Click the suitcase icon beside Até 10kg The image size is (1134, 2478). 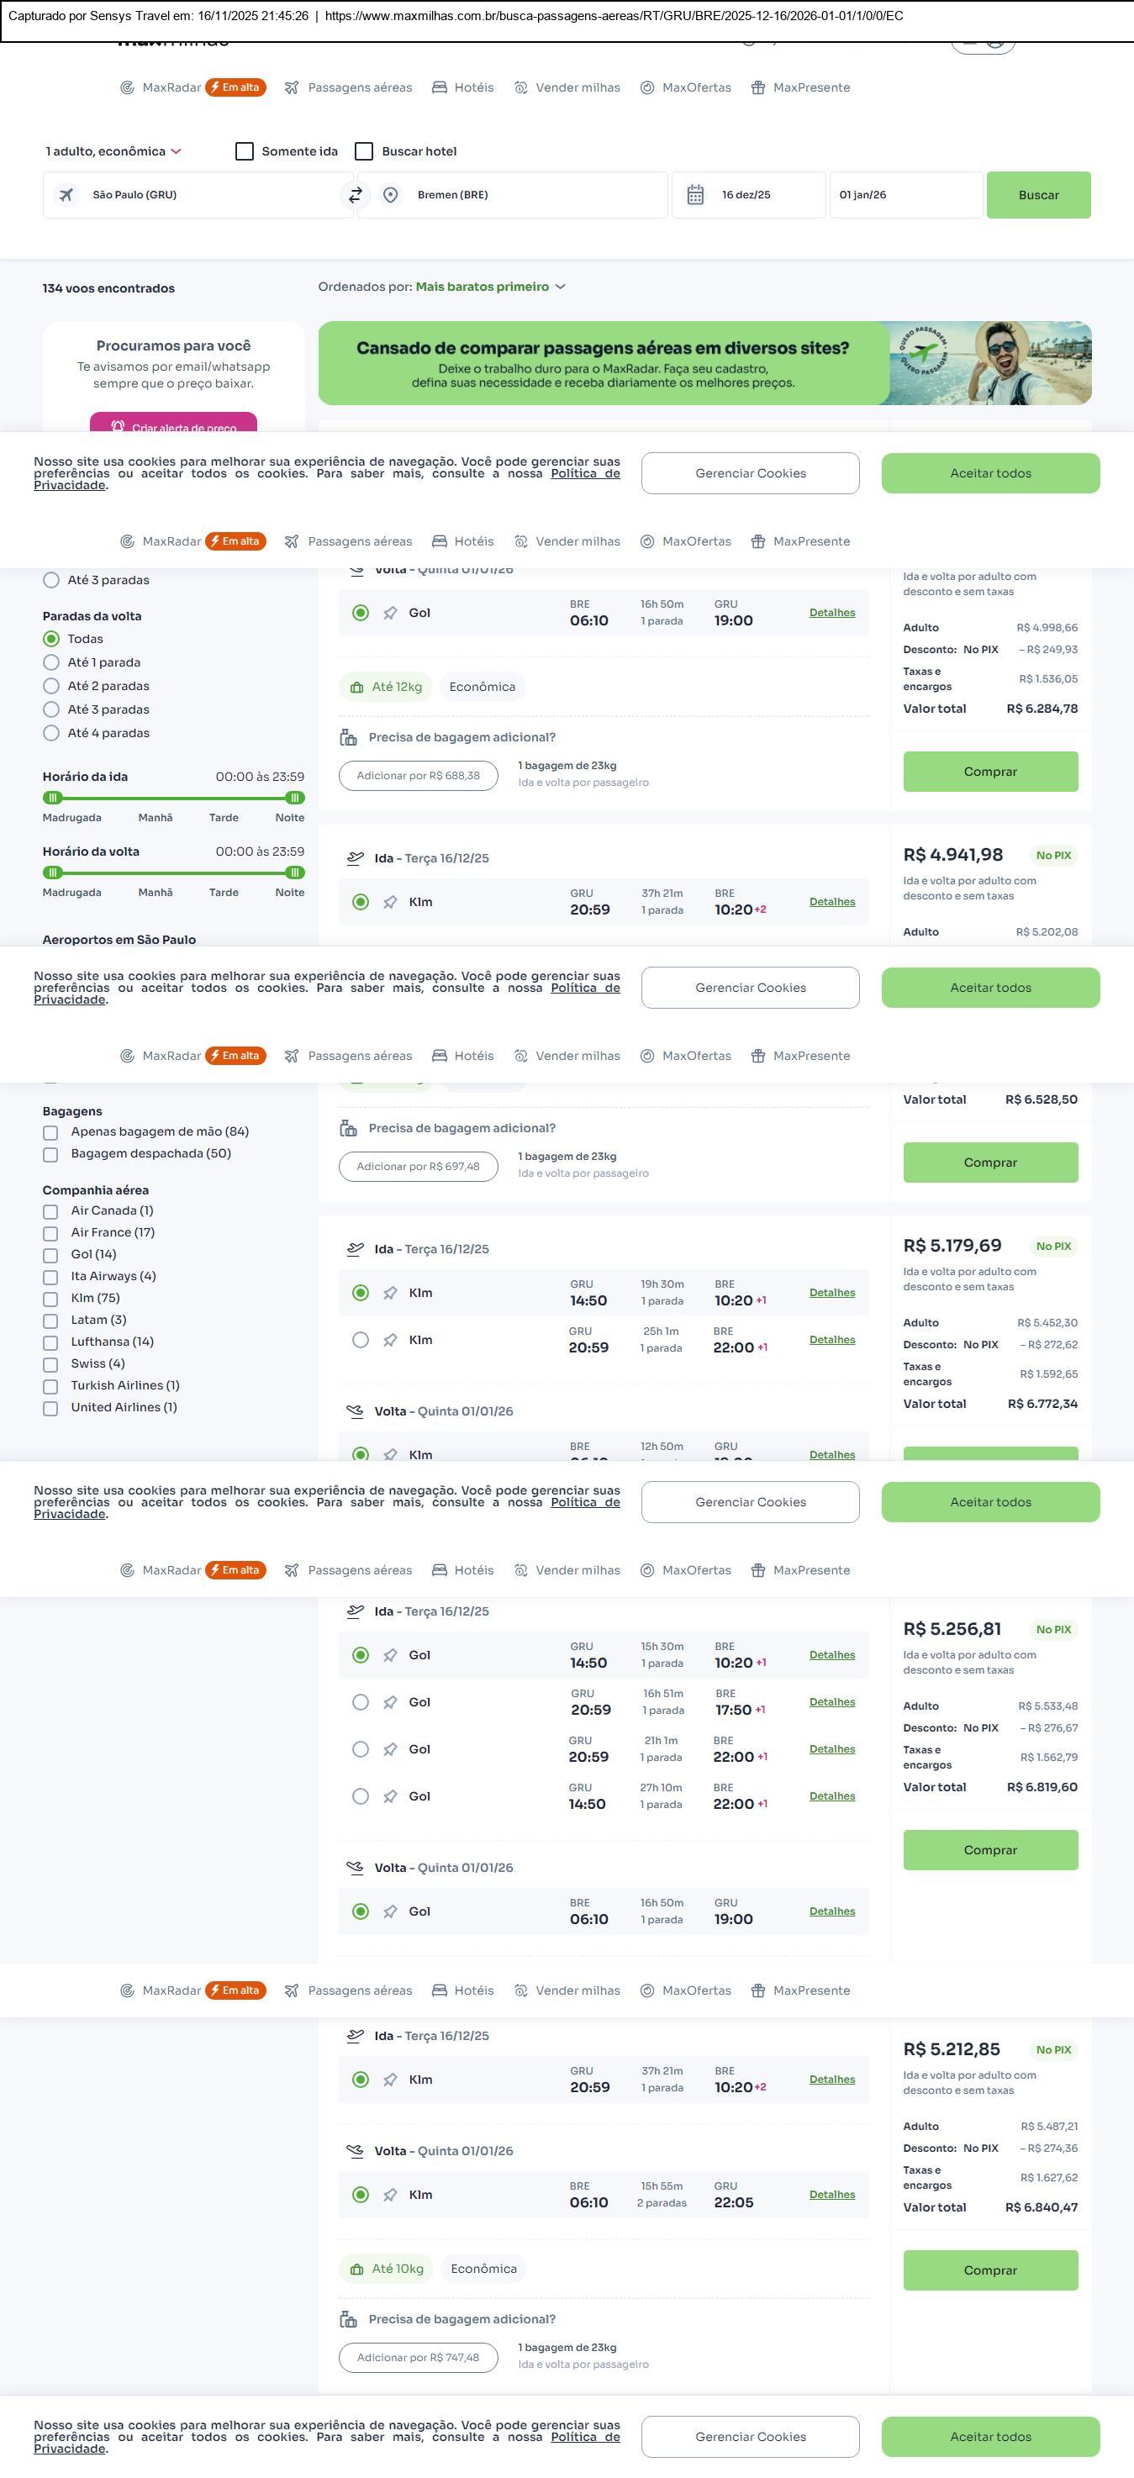click(356, 2269)
